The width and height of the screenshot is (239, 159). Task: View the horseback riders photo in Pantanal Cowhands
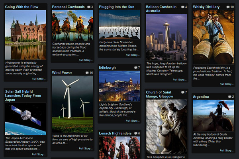[x=72, y=25]
